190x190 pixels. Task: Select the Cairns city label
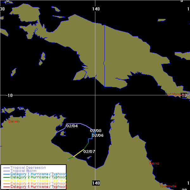pyautogui.click(x=154, y=163)
